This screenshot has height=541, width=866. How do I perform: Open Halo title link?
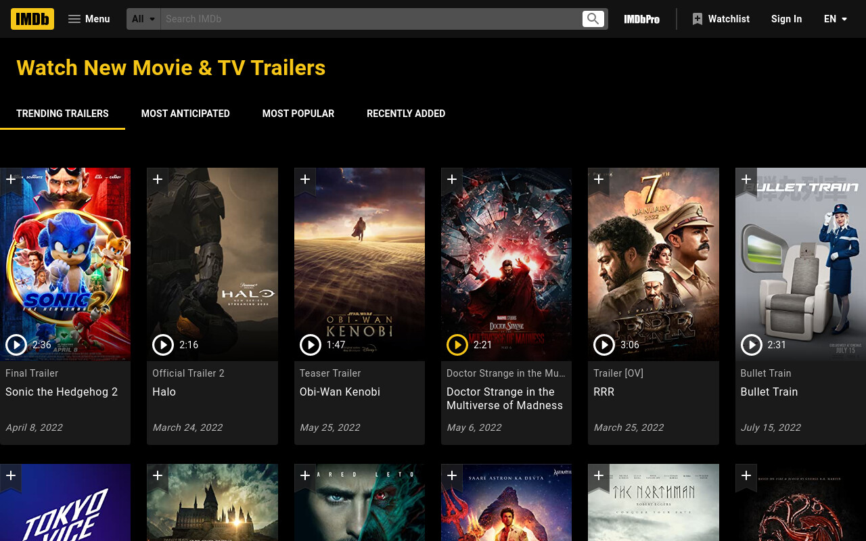click(x=164, y=392)
